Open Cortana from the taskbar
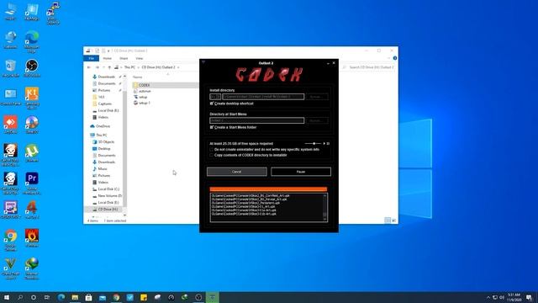 point(34,297)
